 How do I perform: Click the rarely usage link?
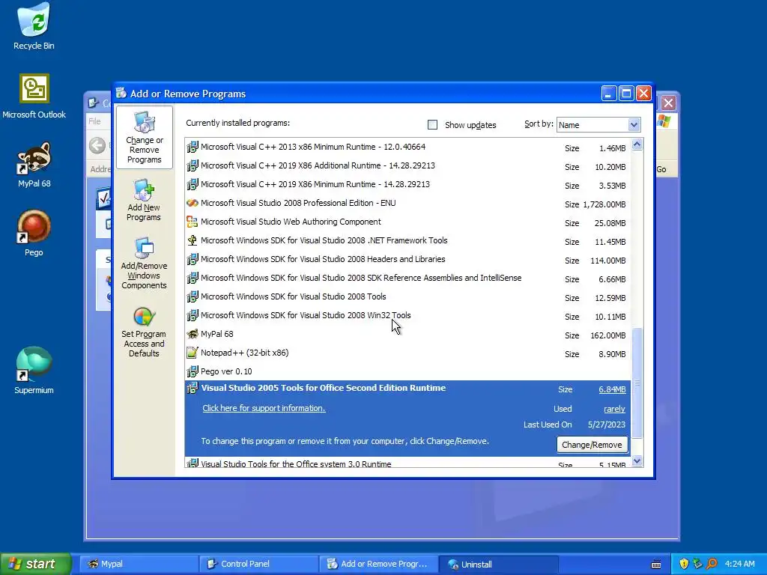[614, 409]
